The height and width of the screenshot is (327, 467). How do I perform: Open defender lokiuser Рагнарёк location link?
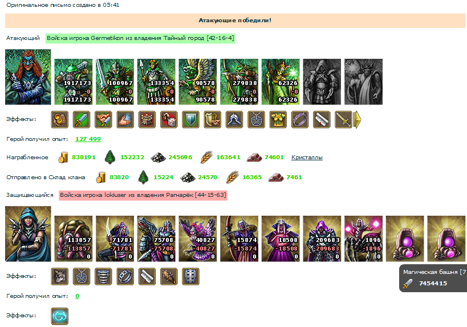coord(143,195)
